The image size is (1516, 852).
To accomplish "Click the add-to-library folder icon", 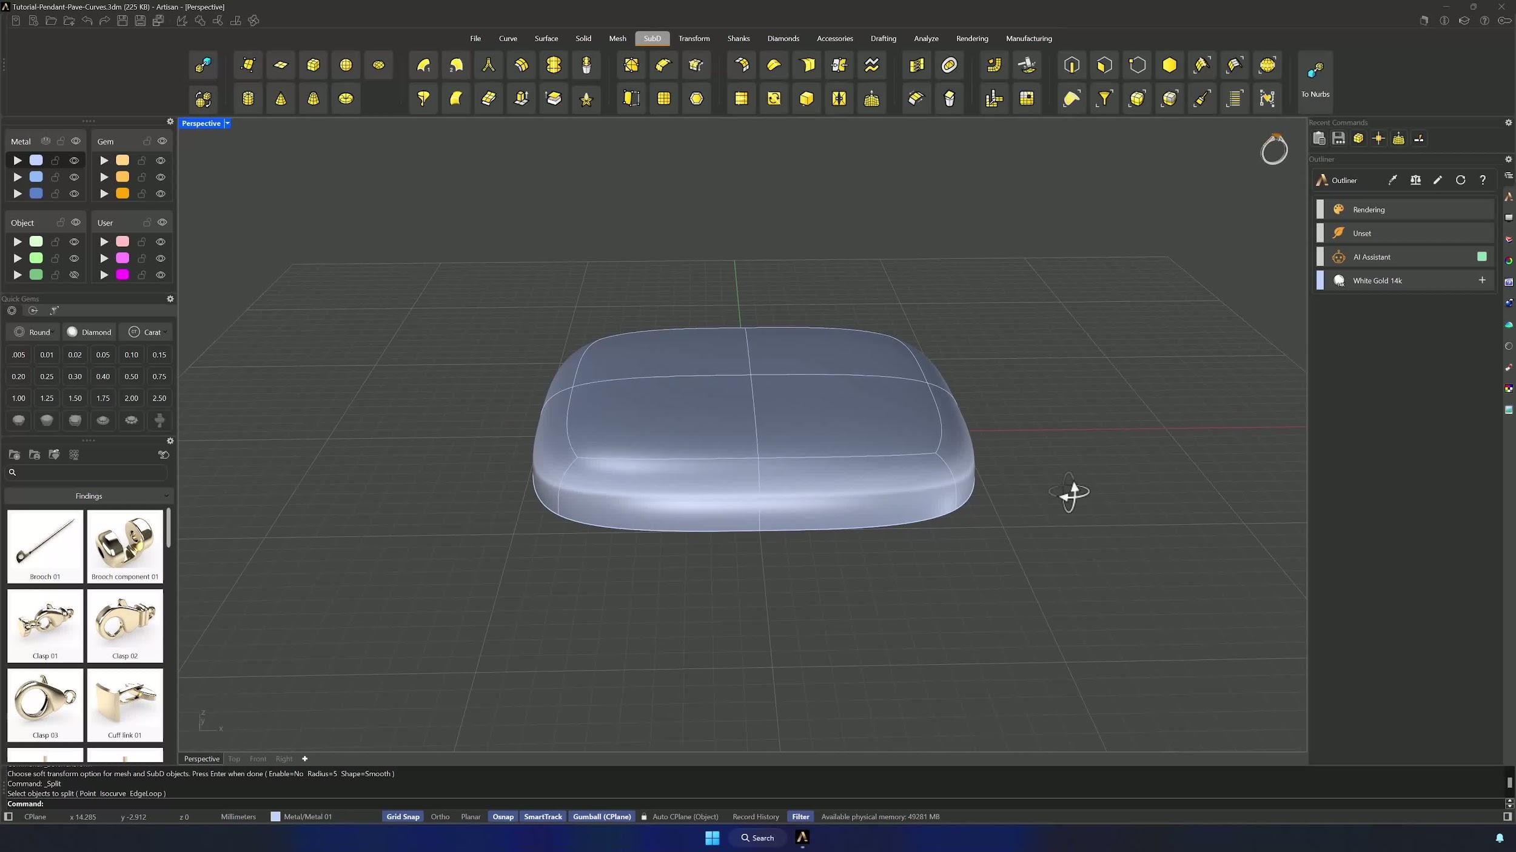I will point(15,454).
